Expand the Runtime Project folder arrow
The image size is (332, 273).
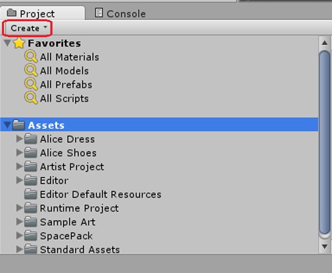pyautogui.click(x=19, y=208)
